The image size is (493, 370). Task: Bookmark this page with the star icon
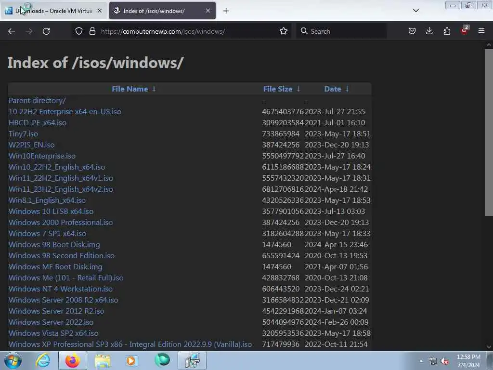[x=284, y=31]
